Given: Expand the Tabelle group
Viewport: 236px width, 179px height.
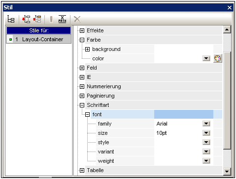Looking at the screenshot, I should pyautogui.click(x=82, y=171).
